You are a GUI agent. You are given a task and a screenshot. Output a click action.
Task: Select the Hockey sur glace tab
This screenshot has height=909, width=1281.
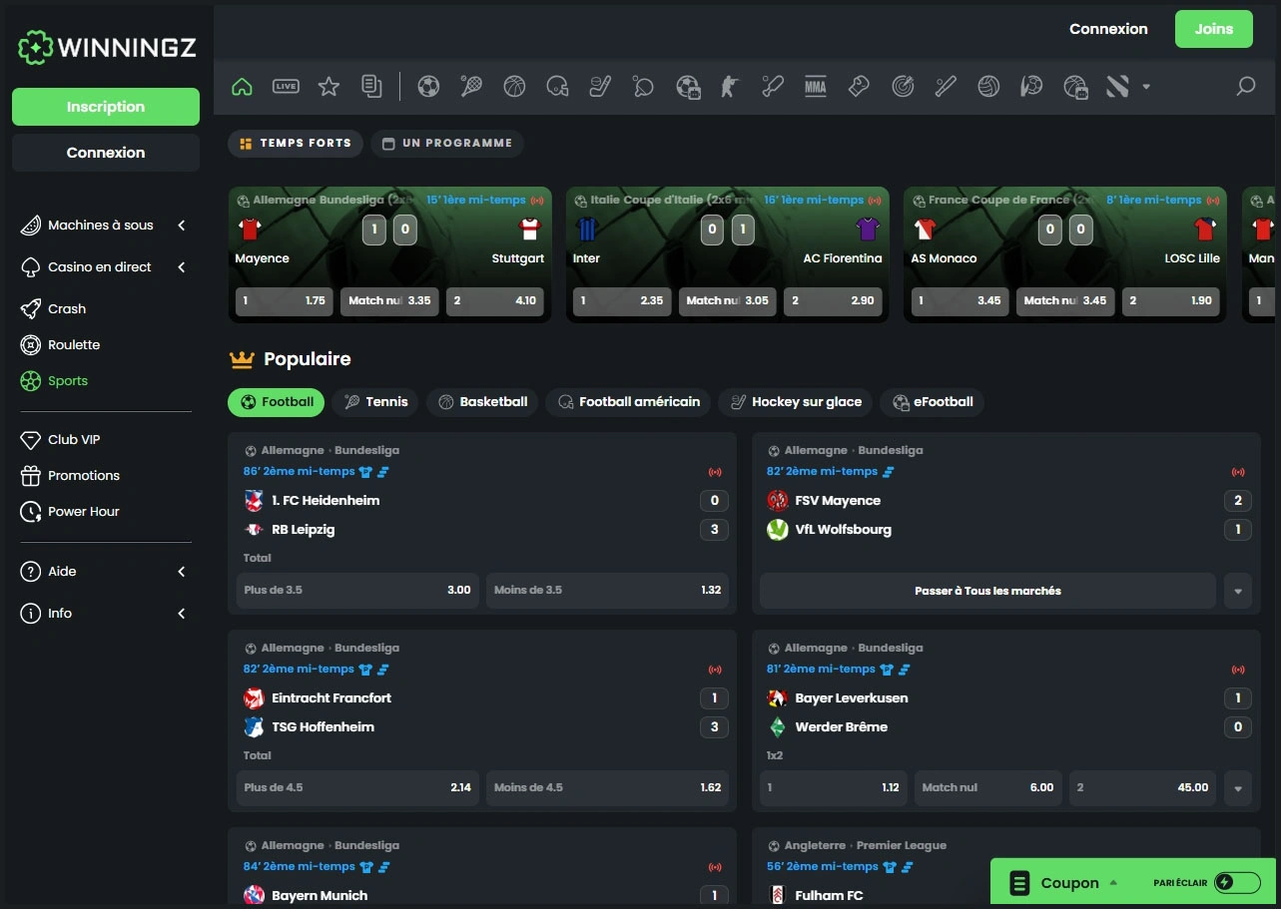[796, 402]
